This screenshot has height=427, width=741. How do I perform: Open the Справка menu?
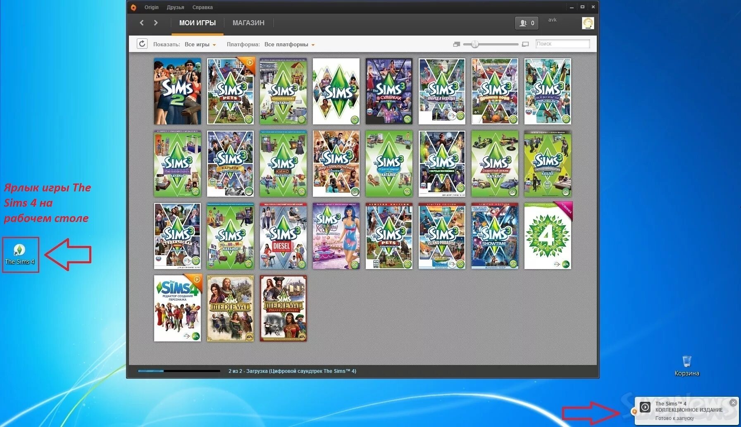(203, 7)
